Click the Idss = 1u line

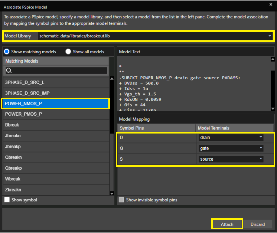coord(133,89)
